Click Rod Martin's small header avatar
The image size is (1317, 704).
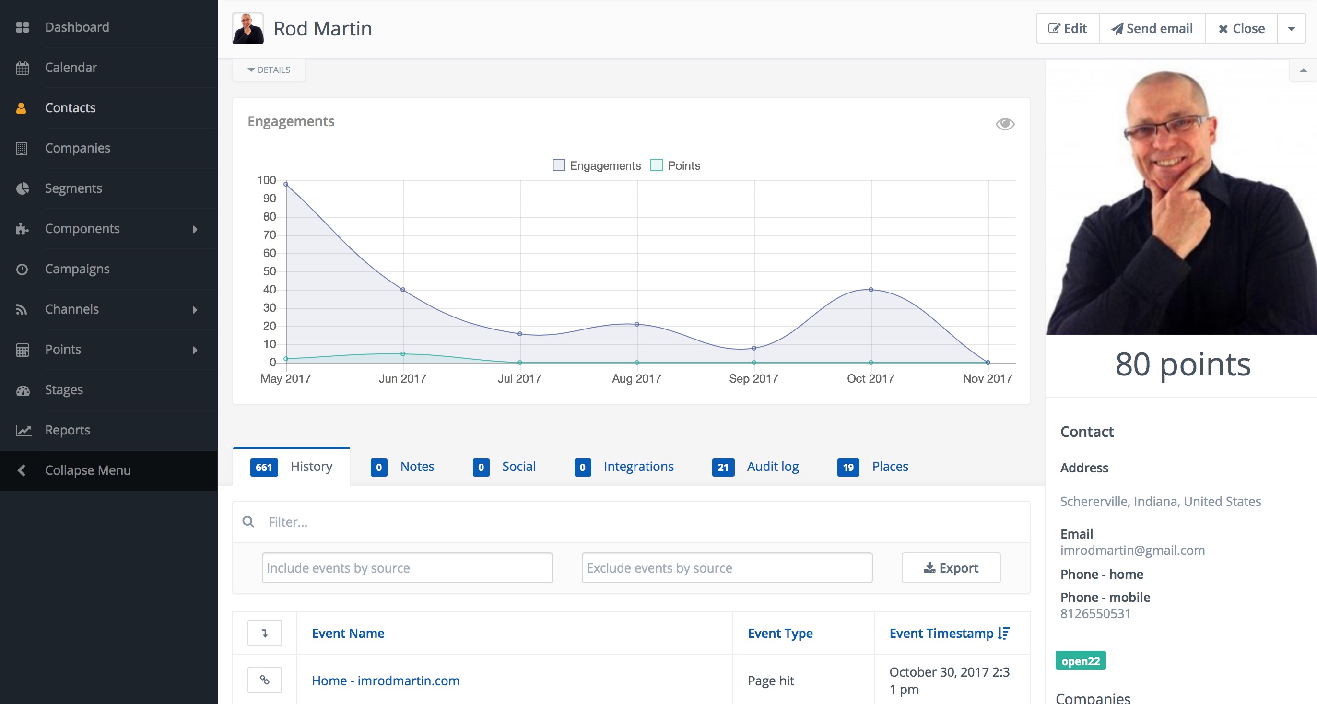coord(248,28)
